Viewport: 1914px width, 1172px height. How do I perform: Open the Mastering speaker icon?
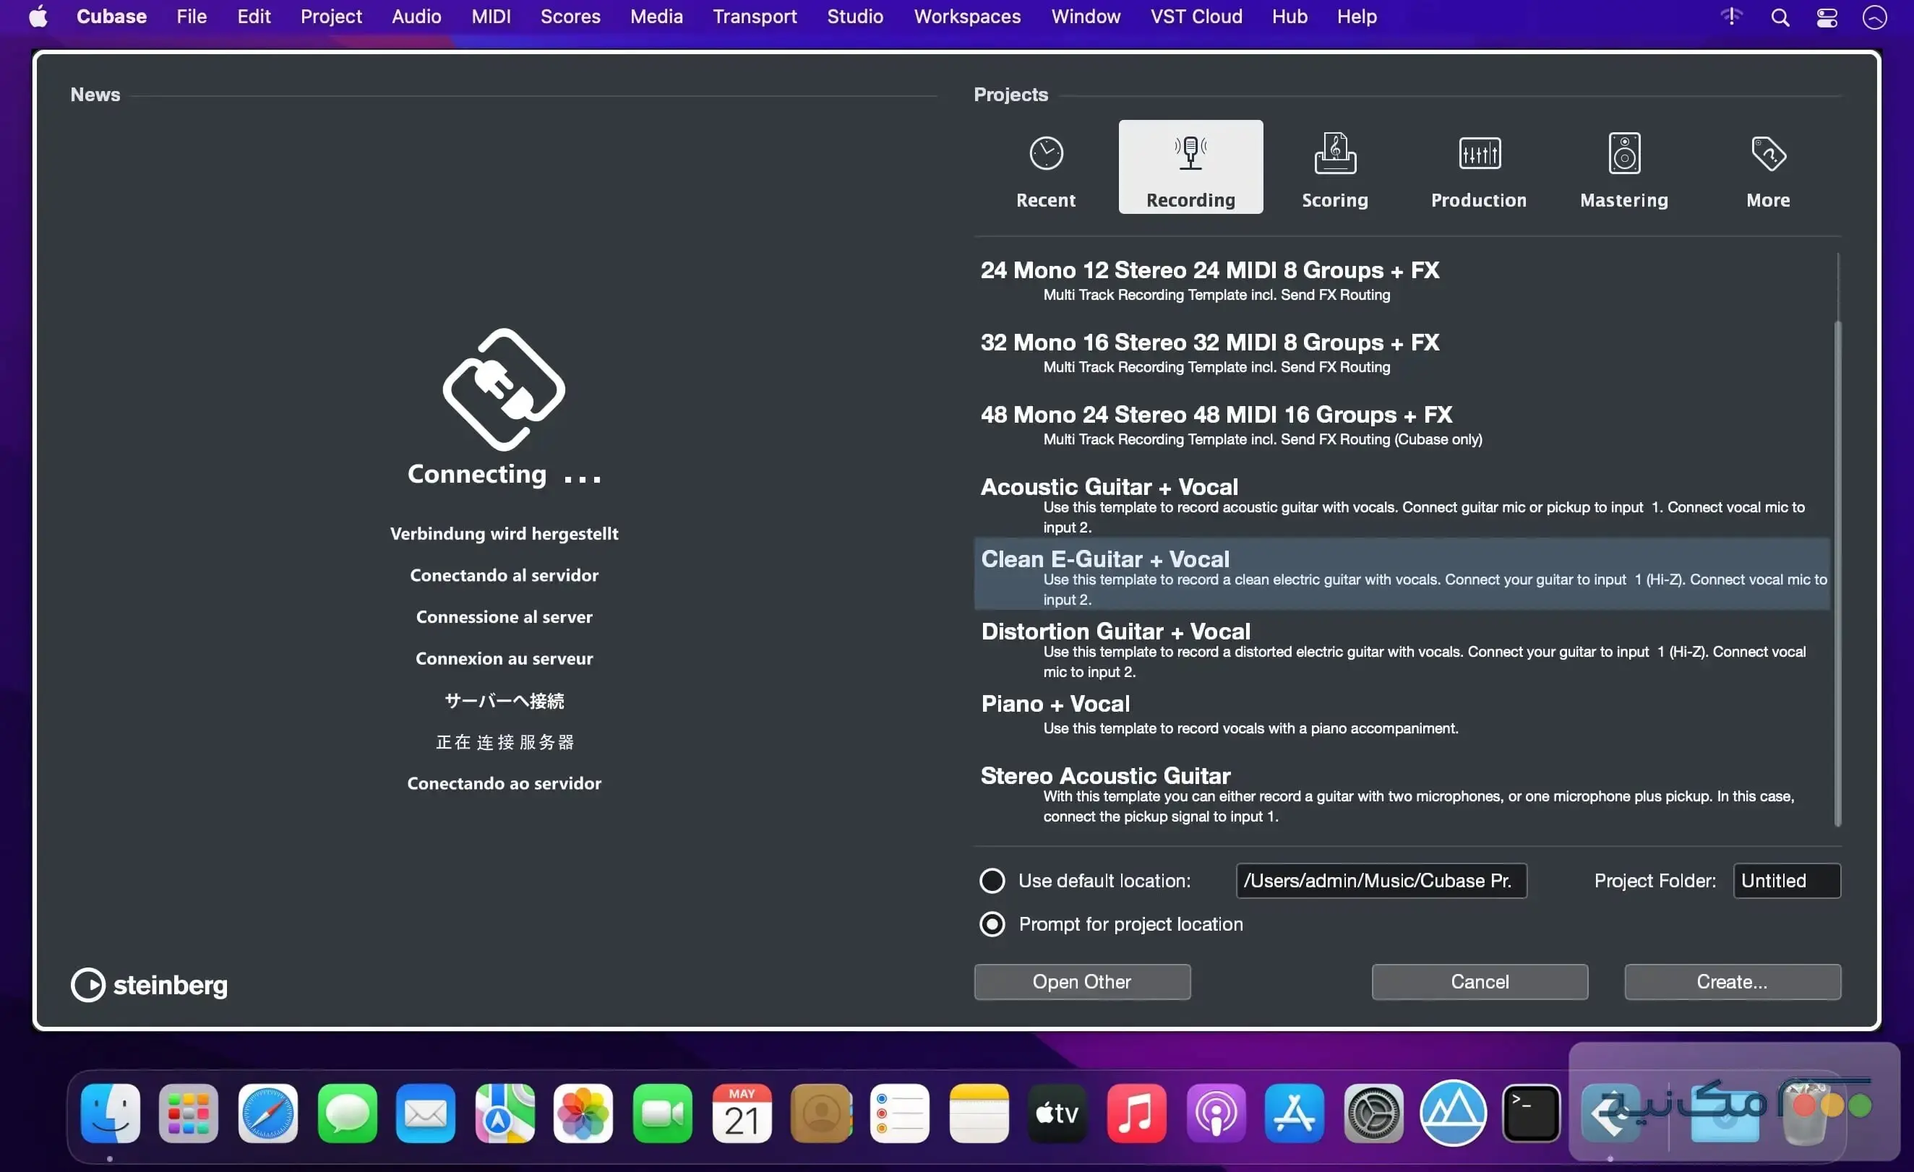(x=1623, y=153)
